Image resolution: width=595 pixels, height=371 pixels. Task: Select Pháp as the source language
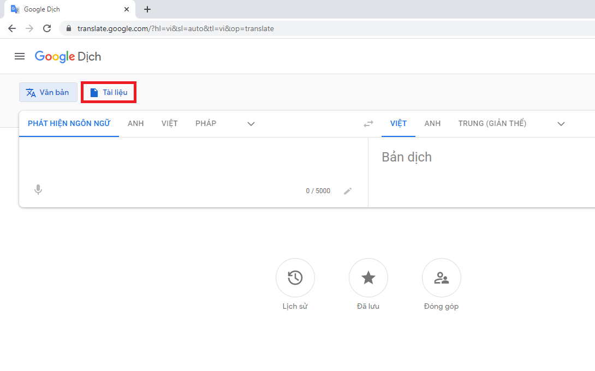(206, 123)
